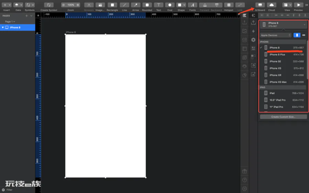Toggle the ruler lock icon
The image size is (309, 193).
click(38, 15)
